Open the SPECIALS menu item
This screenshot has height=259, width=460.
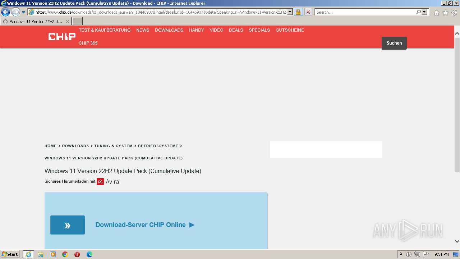coord(259,30)
